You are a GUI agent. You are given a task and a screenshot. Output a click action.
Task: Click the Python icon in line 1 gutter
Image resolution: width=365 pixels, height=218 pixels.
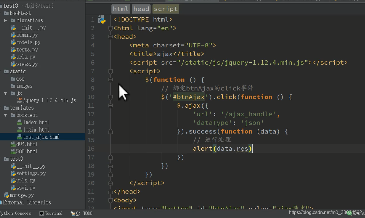[102, 20]
